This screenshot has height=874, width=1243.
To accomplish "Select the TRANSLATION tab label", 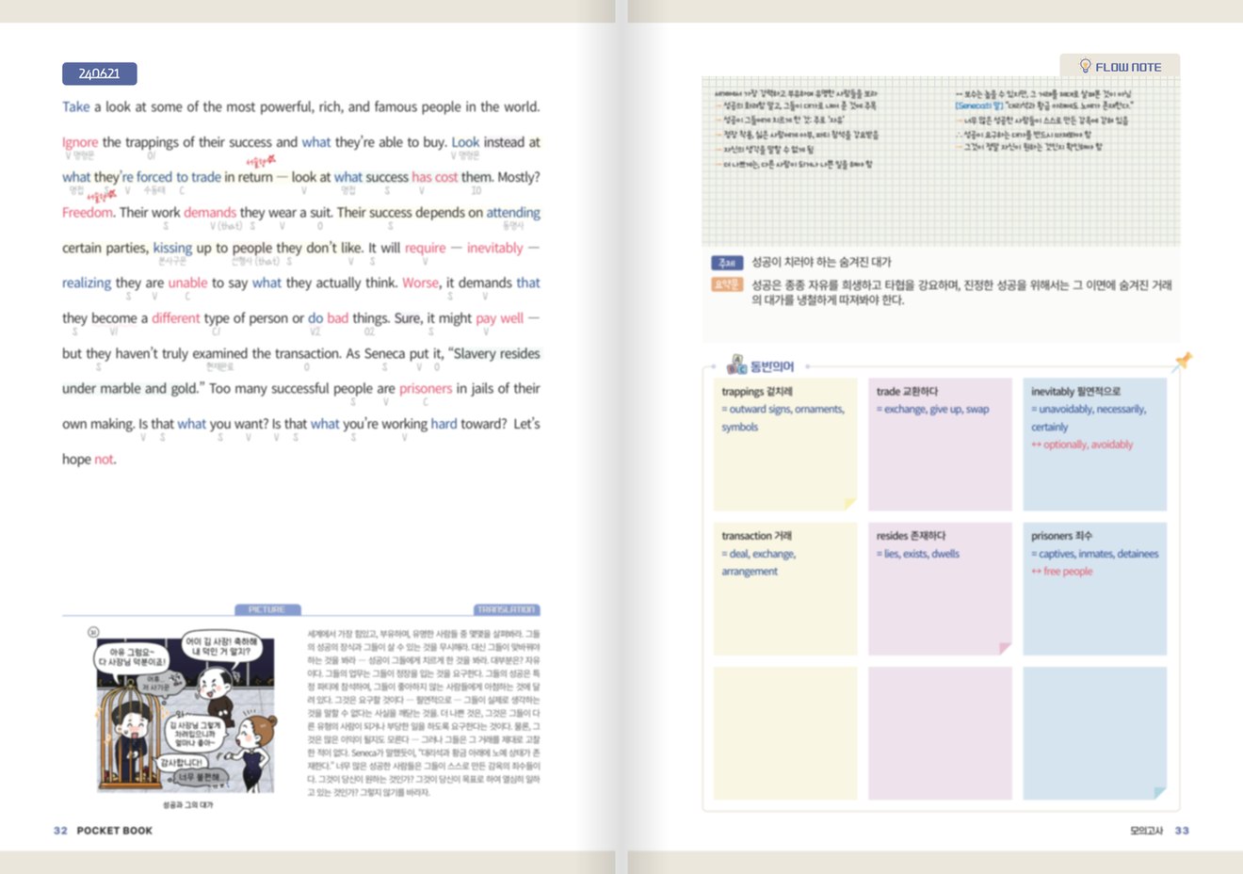I will click(507, 609).
